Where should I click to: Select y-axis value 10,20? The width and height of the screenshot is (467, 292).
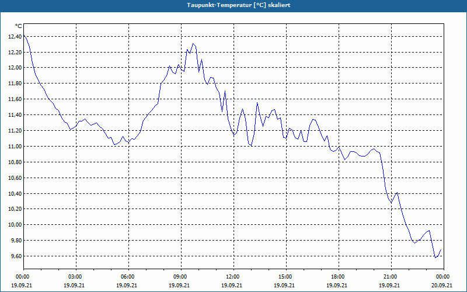tap(15, 209)
